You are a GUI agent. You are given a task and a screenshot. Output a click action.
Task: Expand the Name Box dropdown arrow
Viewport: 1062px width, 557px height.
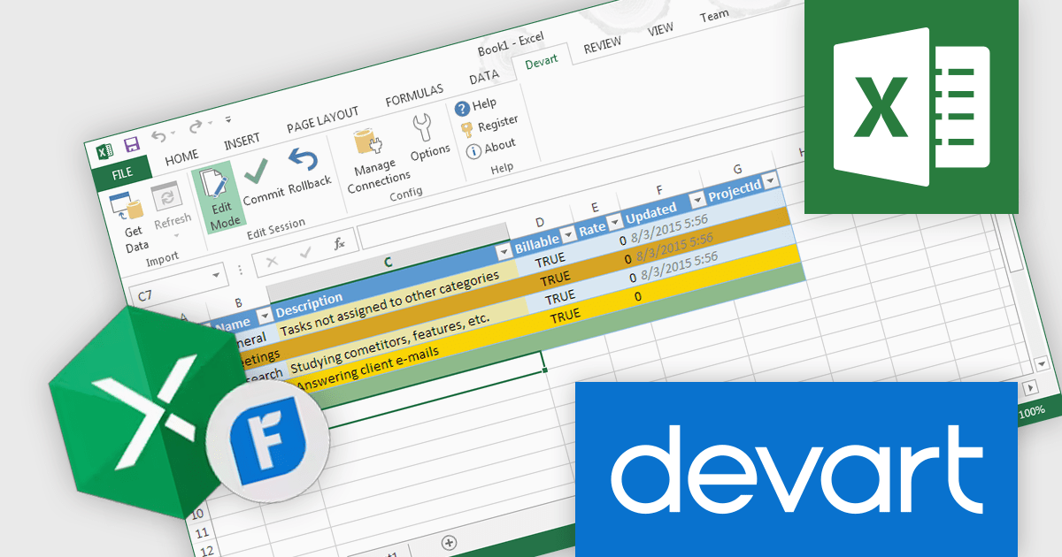[x=217, y=277]
